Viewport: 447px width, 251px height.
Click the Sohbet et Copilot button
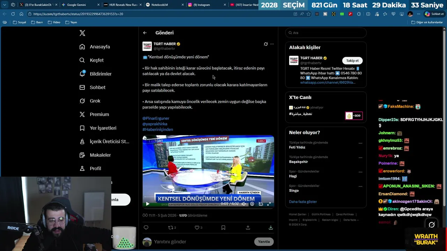coord(434,14)
